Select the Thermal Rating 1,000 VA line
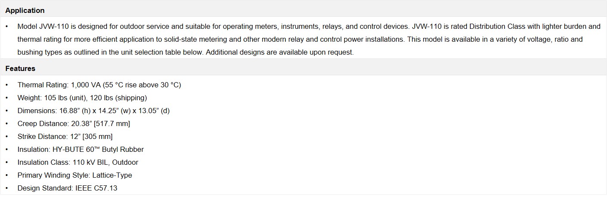The height and width of the screenshot is (197, 607). pos(99,85)
